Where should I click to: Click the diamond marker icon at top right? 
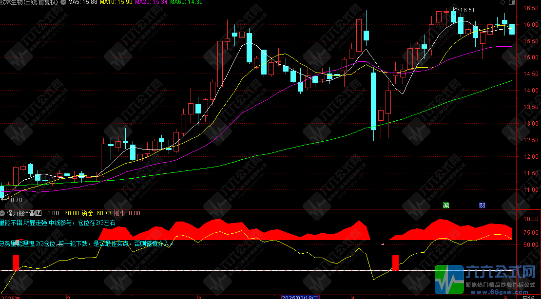[x=503, y=2]
